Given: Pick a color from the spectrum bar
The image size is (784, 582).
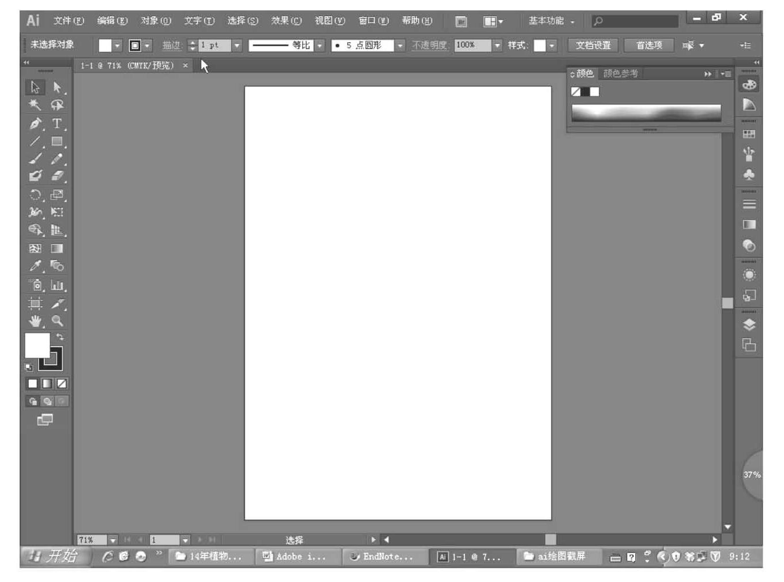Looking at the screenshot, I should pyautogui.click(x=646, y=112).
